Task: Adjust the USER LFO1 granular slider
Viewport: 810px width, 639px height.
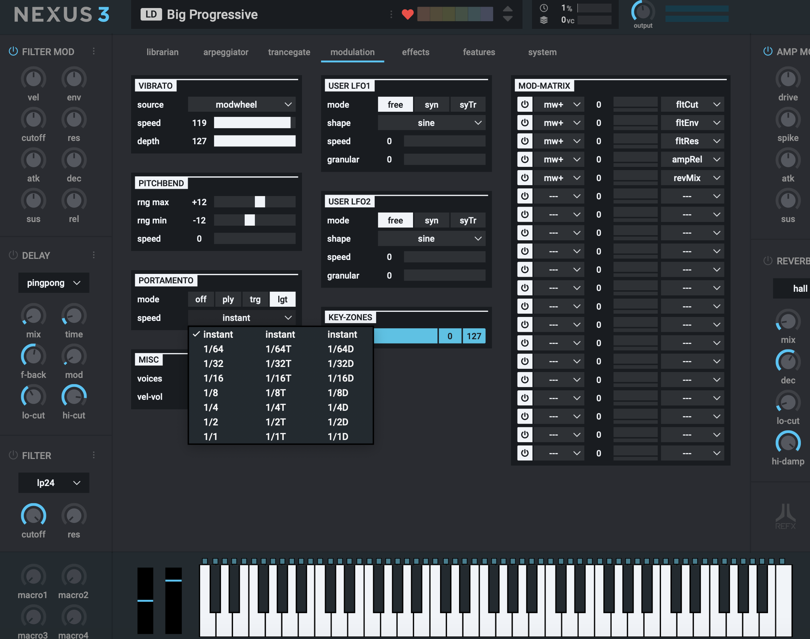Action: tap(444, 159)
